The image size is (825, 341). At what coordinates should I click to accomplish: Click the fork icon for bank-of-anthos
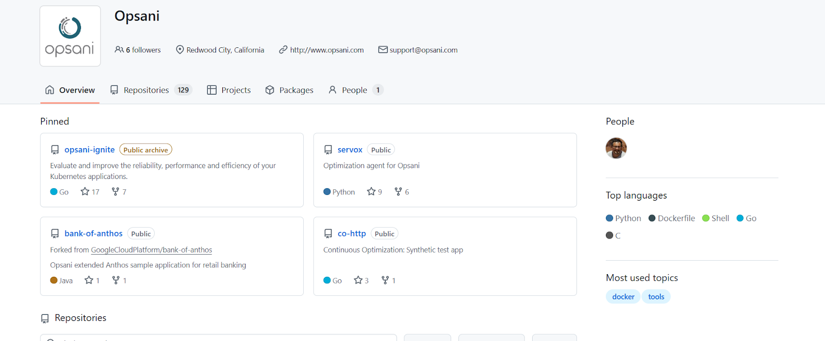point(116,280)
